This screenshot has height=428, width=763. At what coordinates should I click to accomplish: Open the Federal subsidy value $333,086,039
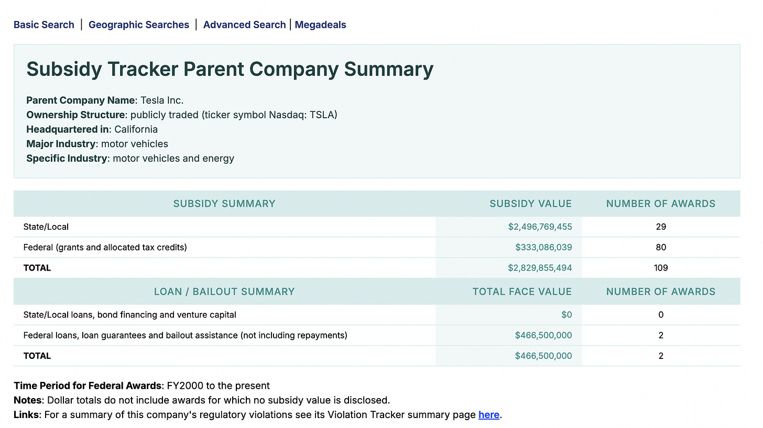[543, 247]
